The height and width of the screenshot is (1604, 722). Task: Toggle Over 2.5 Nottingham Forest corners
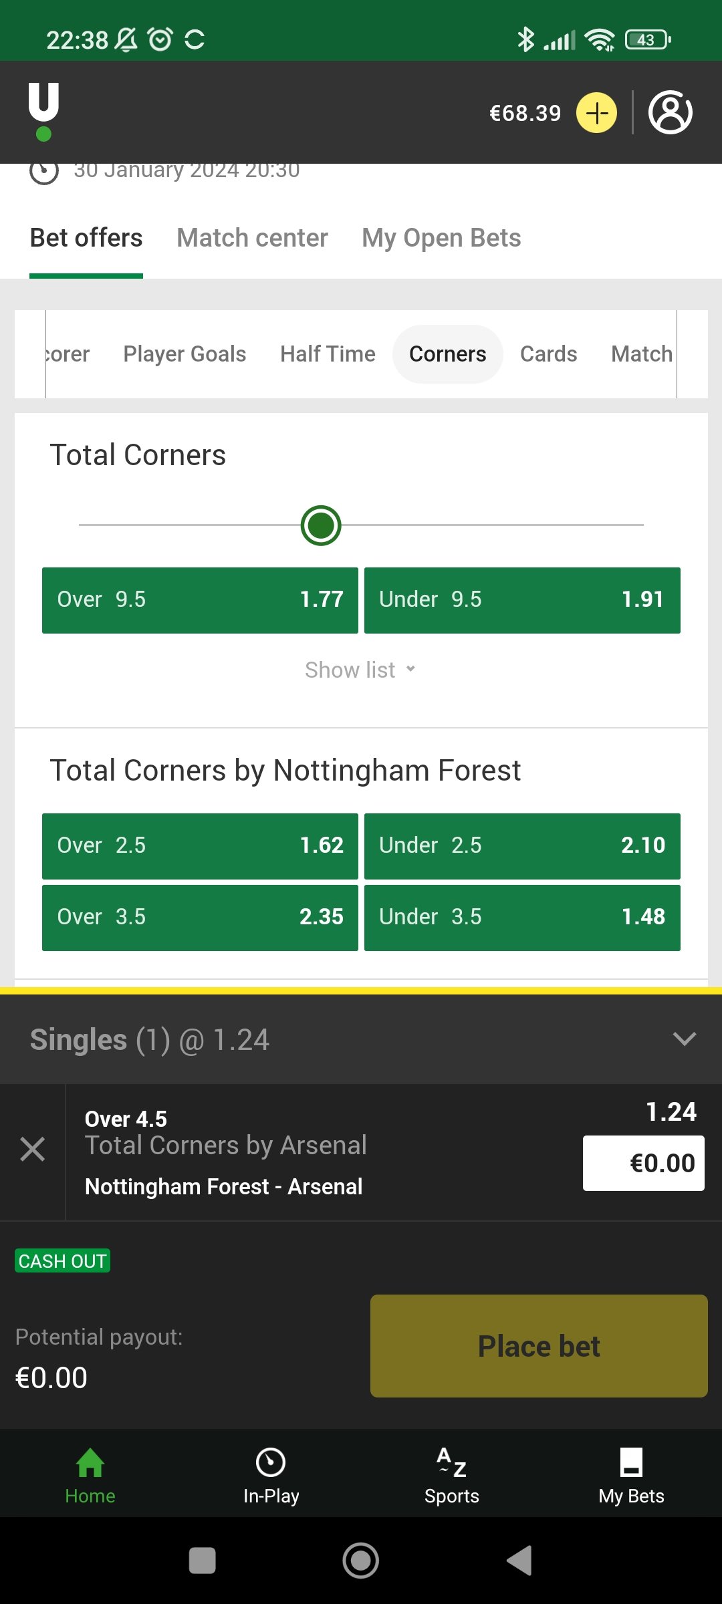[200, 846]
